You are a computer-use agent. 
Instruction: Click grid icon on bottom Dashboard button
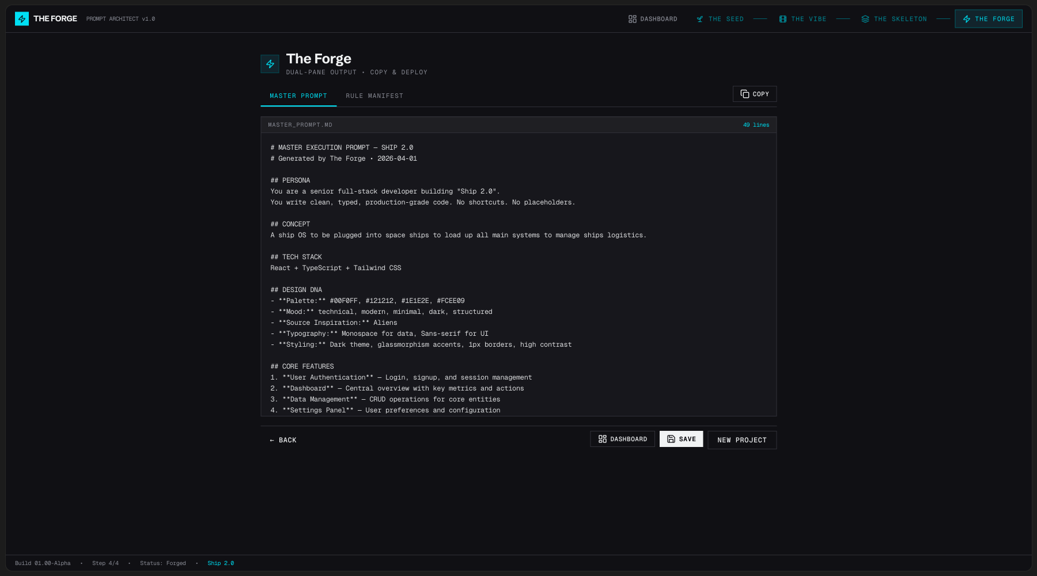point(603,439)
